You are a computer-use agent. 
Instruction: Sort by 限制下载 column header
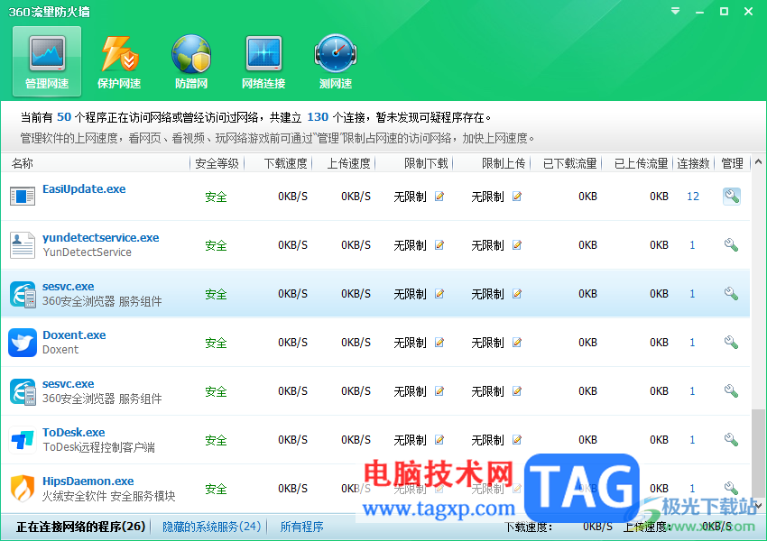(x=426, y=163)
